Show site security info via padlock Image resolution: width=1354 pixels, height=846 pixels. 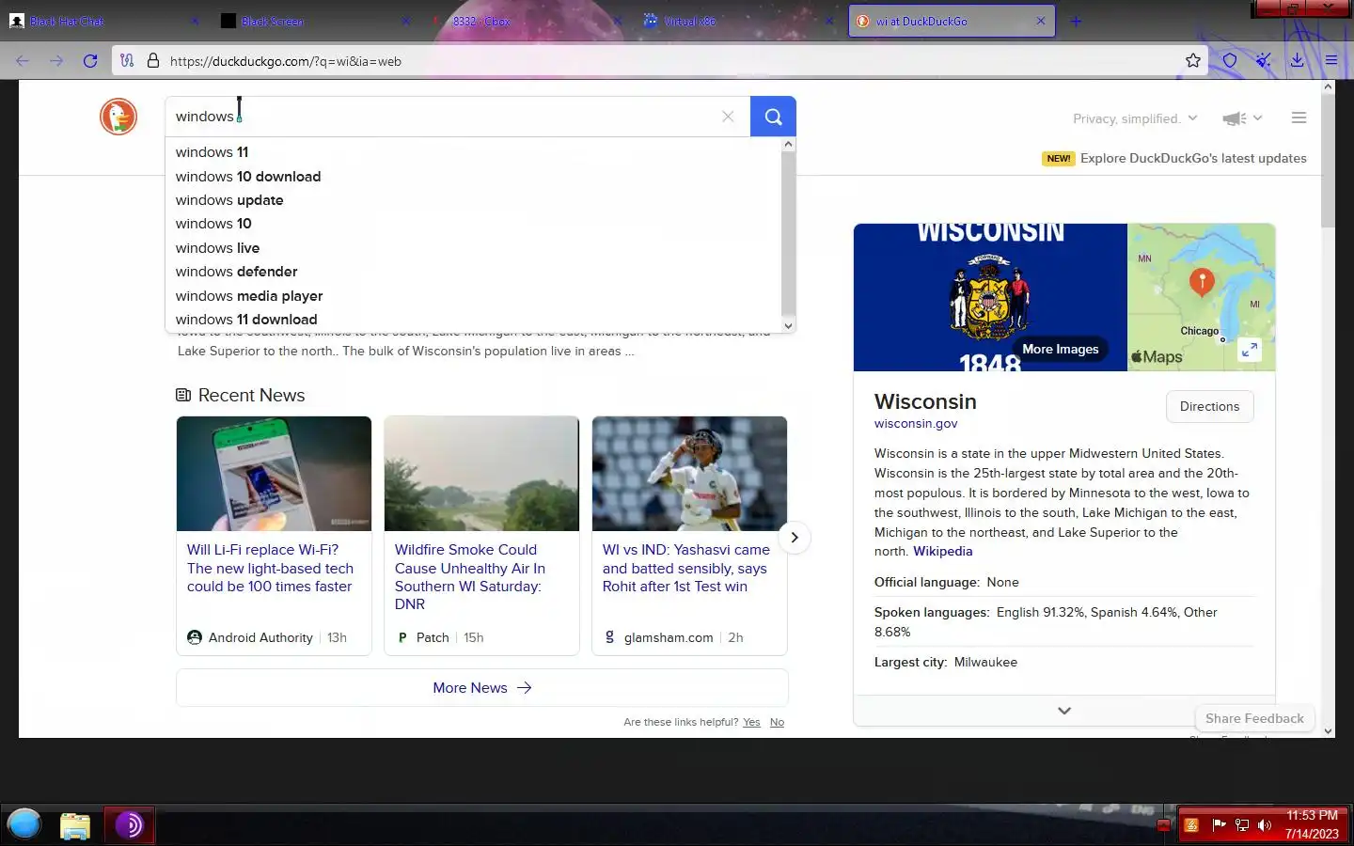(x=152, y=61)
